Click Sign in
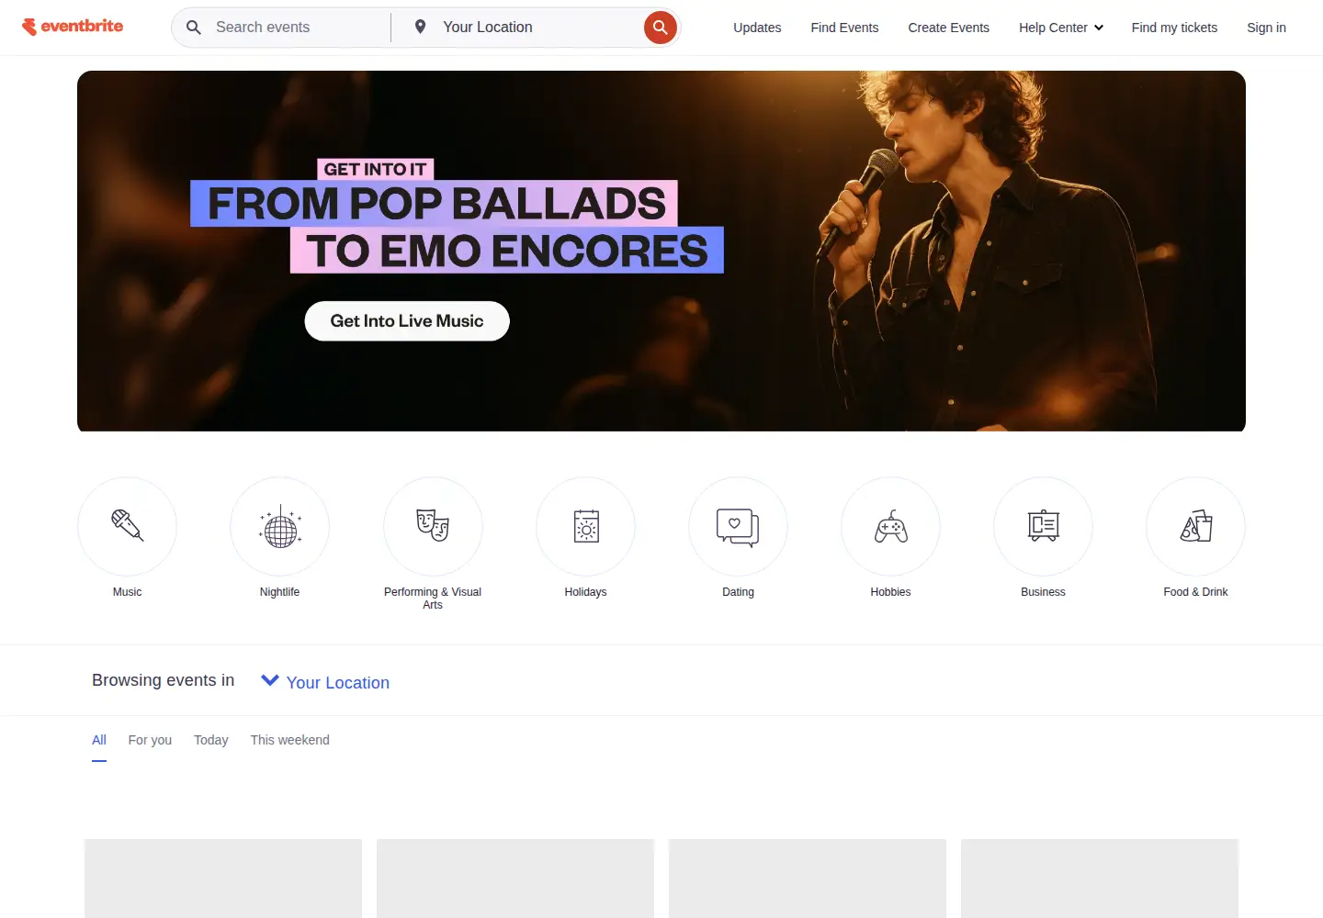Viewport: 1323px width, 918px height. click(x=1266, y=28)
